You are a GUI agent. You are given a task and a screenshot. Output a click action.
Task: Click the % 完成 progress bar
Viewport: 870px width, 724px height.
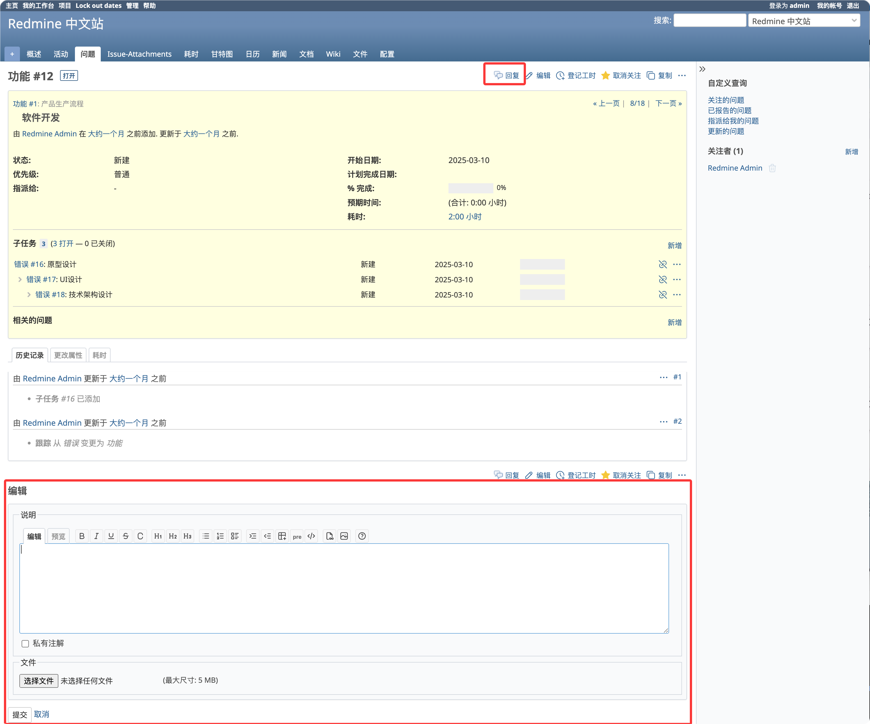point(471,188)
